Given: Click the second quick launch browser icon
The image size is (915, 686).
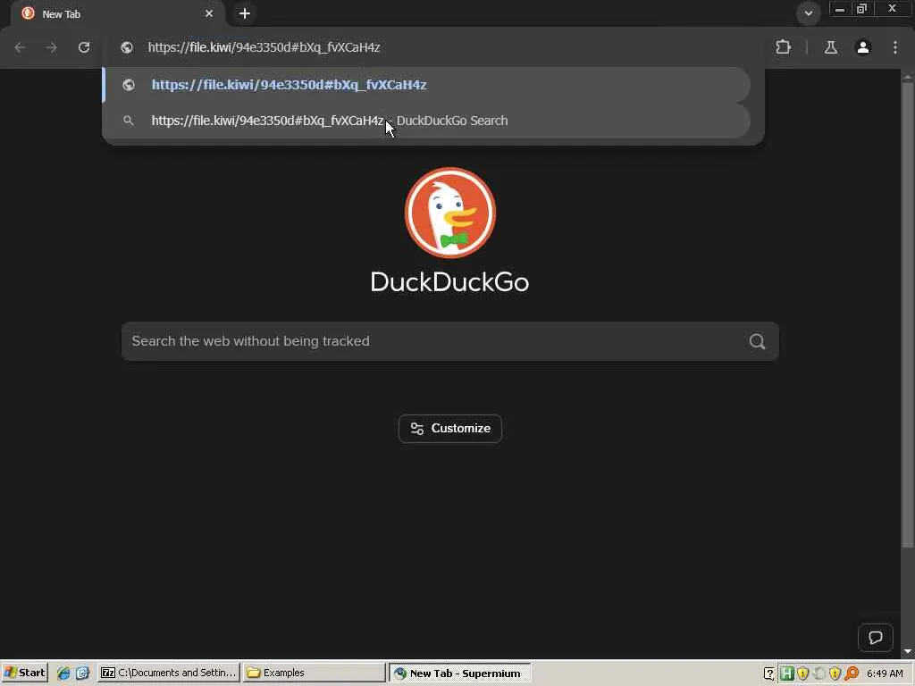Looking at the screenshot, I should tap(82, 673).
